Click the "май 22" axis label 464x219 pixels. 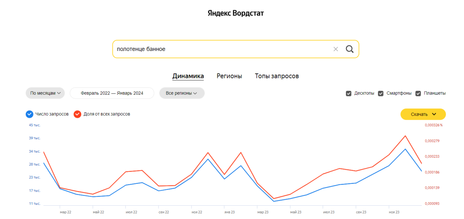[98, 212]
